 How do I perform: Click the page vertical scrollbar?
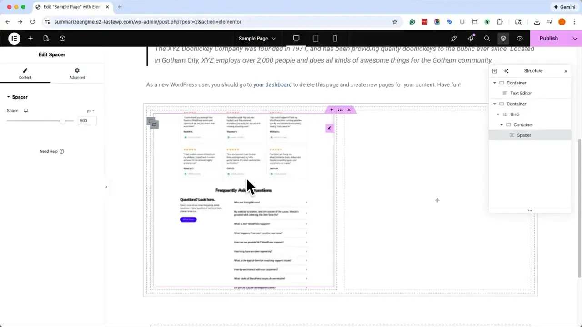pos(579,209)
